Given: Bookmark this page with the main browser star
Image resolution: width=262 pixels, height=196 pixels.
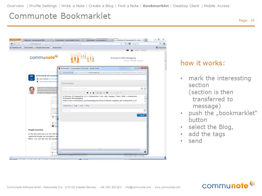Looking at the screenshot, I should coord(121,44).
